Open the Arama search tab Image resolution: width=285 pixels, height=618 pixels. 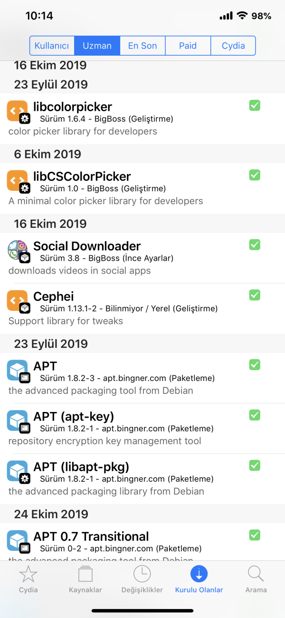pos(256,579)
